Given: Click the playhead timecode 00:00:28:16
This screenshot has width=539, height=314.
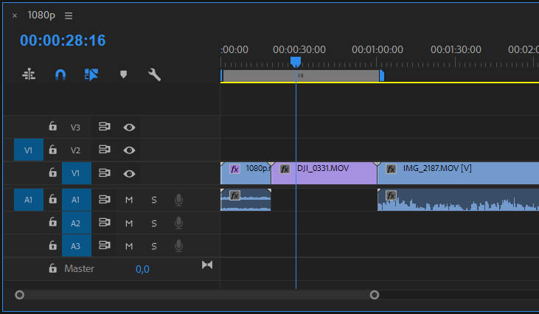Looking at the screenshot, I should [63, 41].
